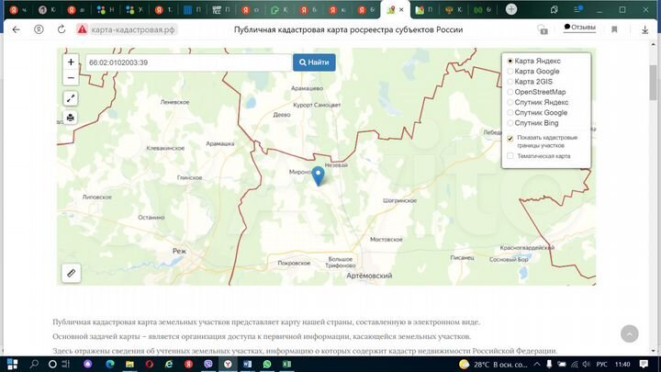
Task: Click the blue location marker on map
Action: (319, 175)
